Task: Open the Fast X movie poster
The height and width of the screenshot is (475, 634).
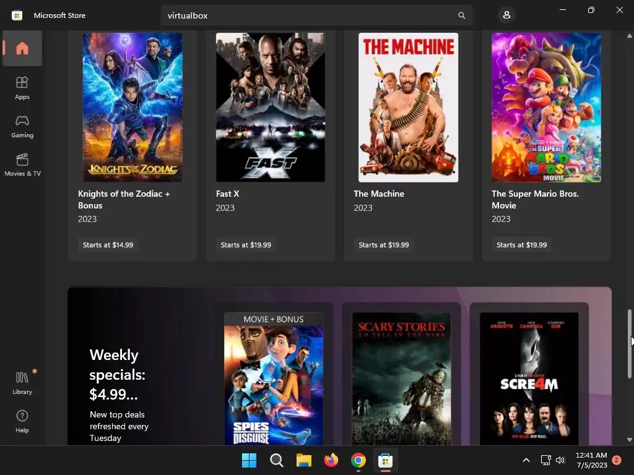Action: [x=271, y=107]
